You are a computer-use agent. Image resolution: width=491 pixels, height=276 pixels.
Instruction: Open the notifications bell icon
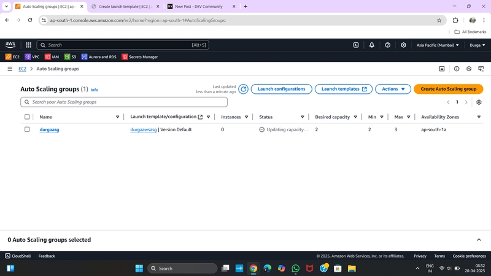(372, 45)
